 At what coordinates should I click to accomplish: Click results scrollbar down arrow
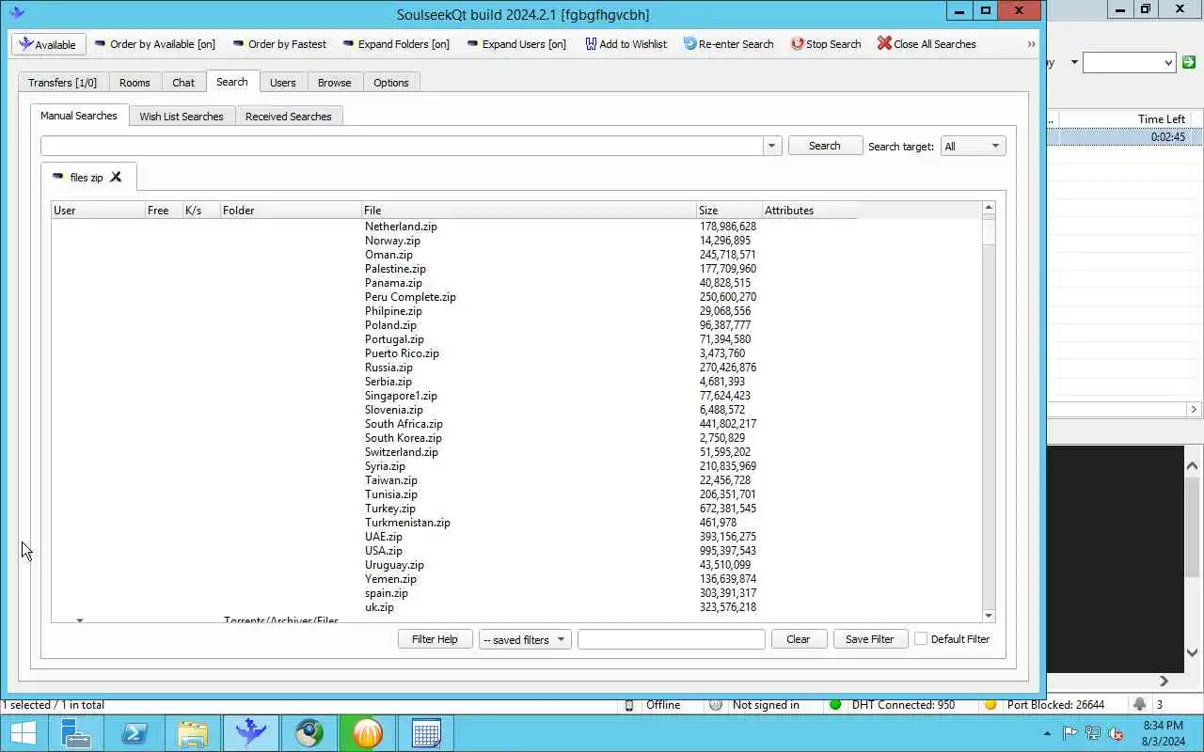[x=988, y=616]
